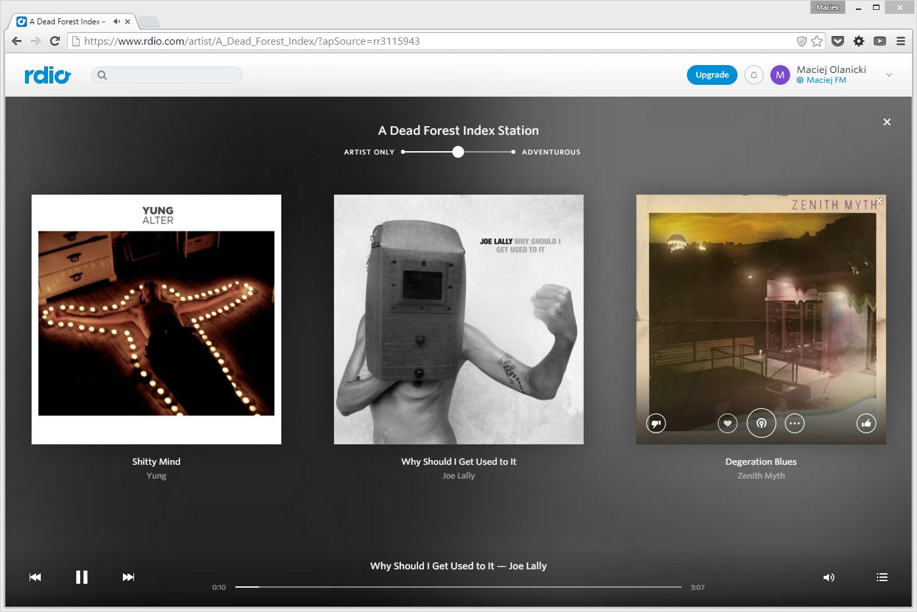Seek within the song progress bar
917x612 pixels.
click(x=458, y=586)
